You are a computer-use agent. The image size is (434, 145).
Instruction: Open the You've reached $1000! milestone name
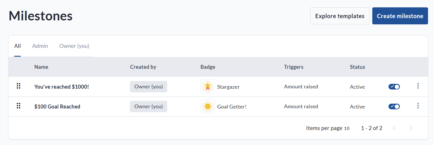tap(61, 87)
